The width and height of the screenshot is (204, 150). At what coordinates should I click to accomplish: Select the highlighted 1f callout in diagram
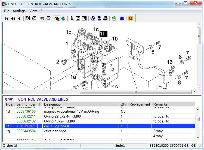(103, 34)
